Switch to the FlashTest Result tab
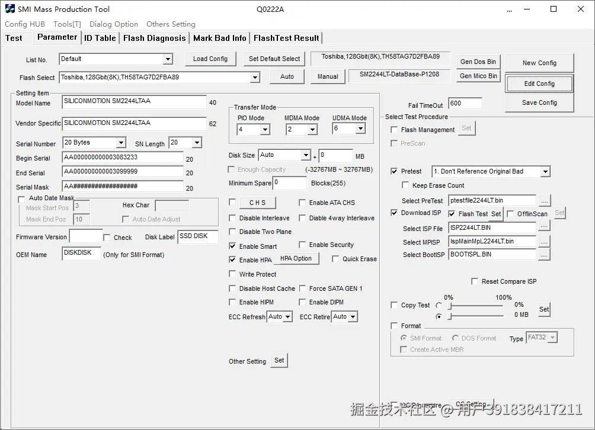The image size is (595, 430). click(286, 38)
